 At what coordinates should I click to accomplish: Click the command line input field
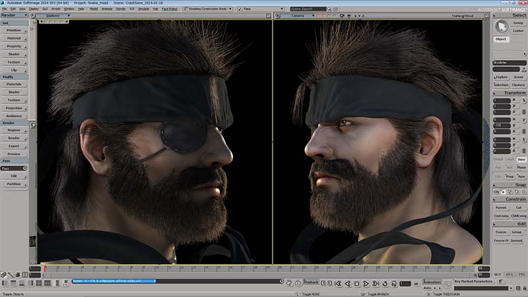pos(178,281)
